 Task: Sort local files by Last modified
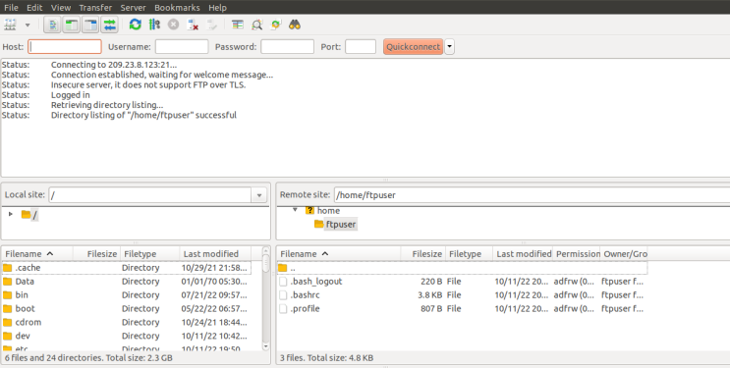[x=215, y=253]
